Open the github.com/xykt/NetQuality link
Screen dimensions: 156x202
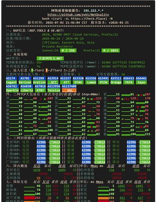78,15
